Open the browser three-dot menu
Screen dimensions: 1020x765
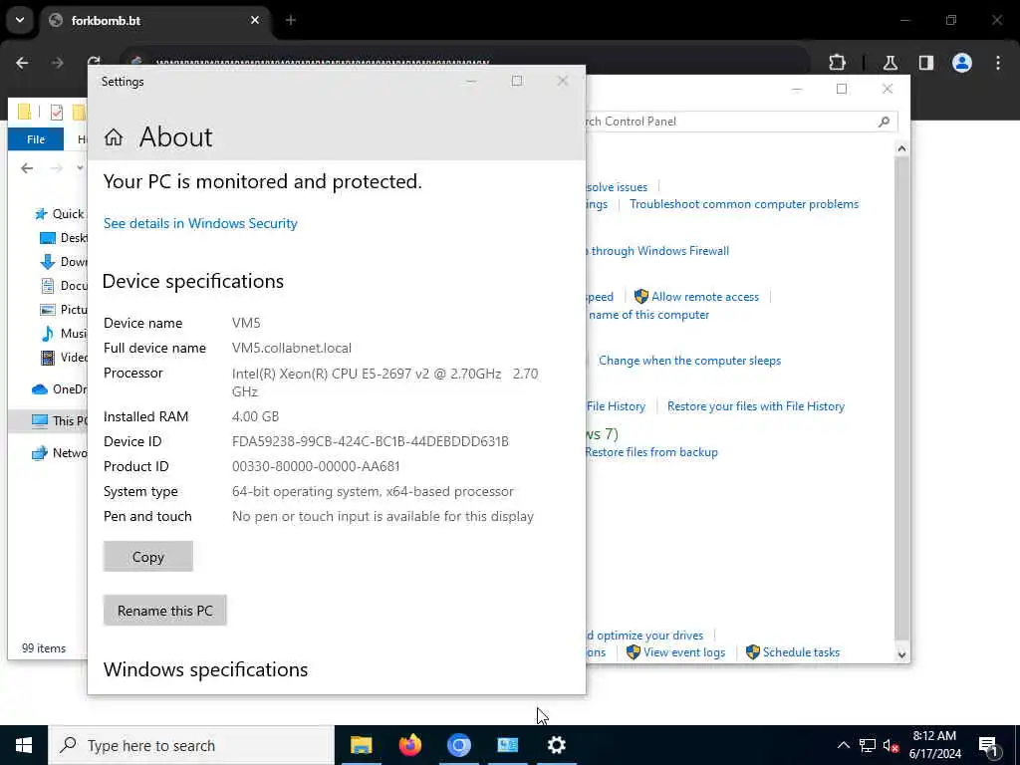click(998, 63)
